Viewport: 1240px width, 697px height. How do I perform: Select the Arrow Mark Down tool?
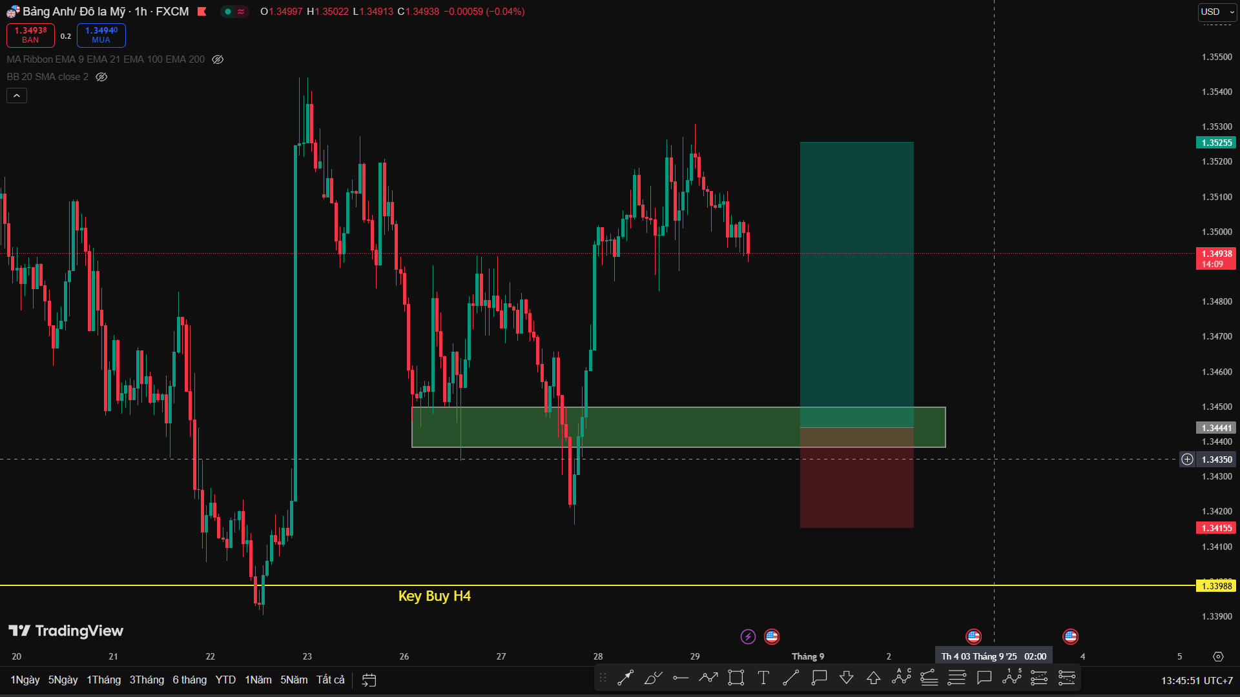tap(847, 678)
